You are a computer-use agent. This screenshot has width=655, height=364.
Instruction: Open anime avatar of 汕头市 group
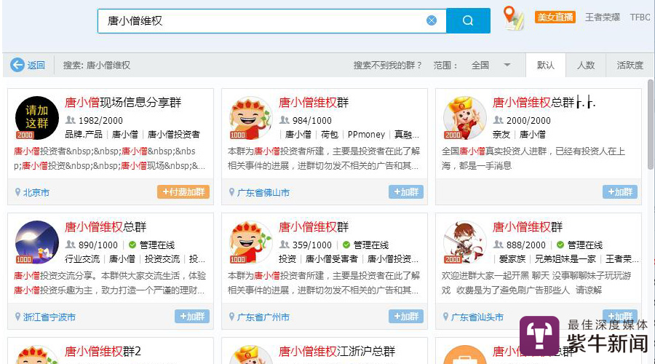464,242
